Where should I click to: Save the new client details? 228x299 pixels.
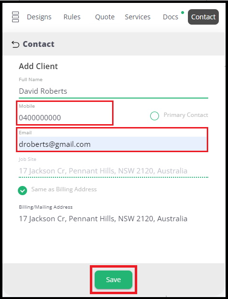click(x=114, y=280)
